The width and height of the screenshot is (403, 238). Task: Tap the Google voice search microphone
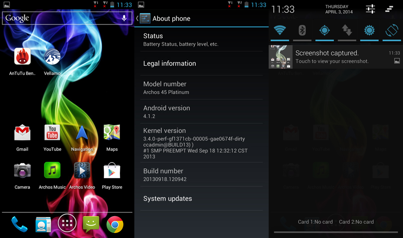click(x=124, y=18)
